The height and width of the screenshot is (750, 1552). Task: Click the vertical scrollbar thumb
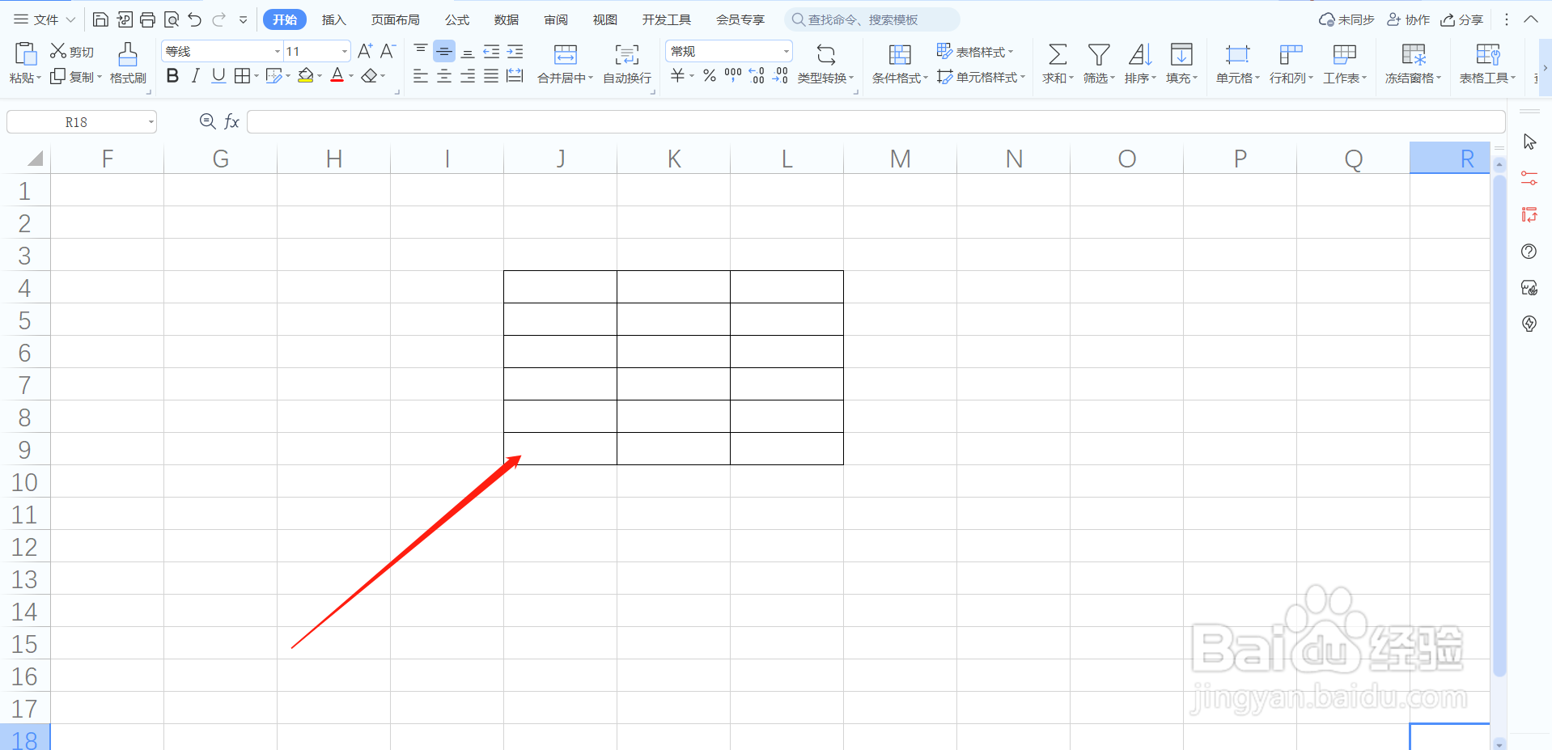pos(1499,425)
